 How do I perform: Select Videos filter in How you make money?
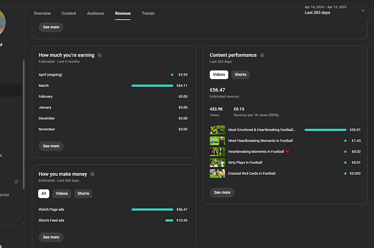point(62,194)
